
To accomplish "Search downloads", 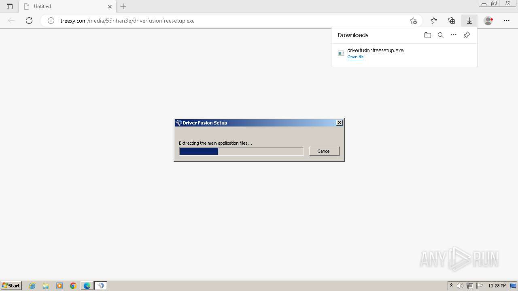I will (x=441, y=35).
